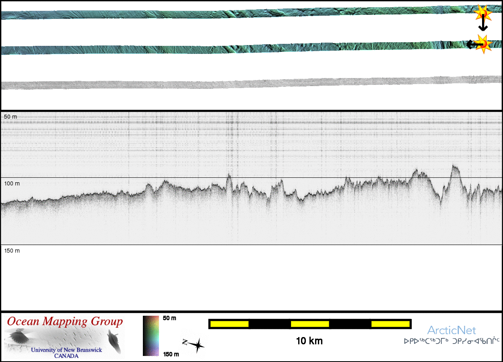503x362 pixels.
Task: Click the leftmost yellow scale bar segment
Action: pyautogui.click(x=229, y=324)
